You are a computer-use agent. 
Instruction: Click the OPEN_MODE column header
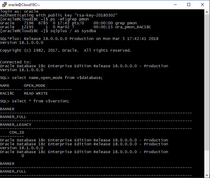[34, 86]
